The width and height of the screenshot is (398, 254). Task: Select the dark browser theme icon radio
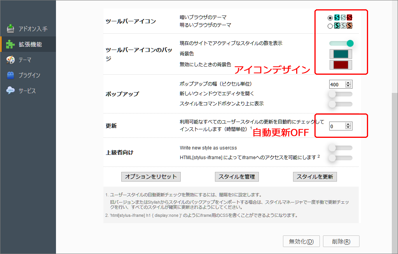[330, 18]
